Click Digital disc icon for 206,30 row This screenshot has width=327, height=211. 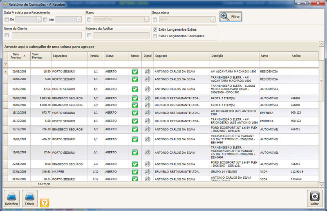pos(148,129)
